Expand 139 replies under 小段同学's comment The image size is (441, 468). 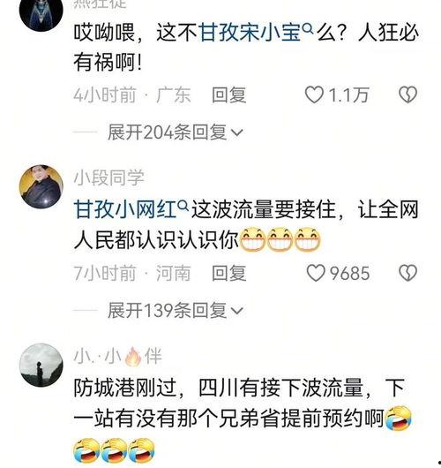[176, 311]
